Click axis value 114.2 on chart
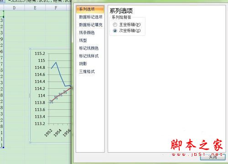 (x=40, y=88)
